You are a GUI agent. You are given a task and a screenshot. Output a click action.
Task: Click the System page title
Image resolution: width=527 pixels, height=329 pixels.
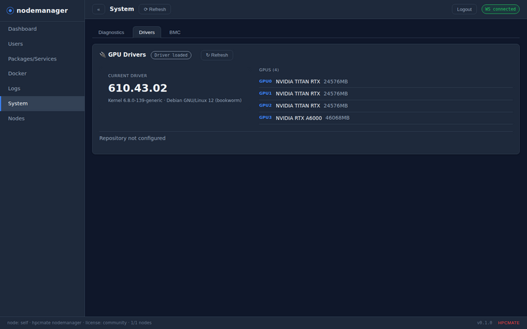(x=122, y=9)
